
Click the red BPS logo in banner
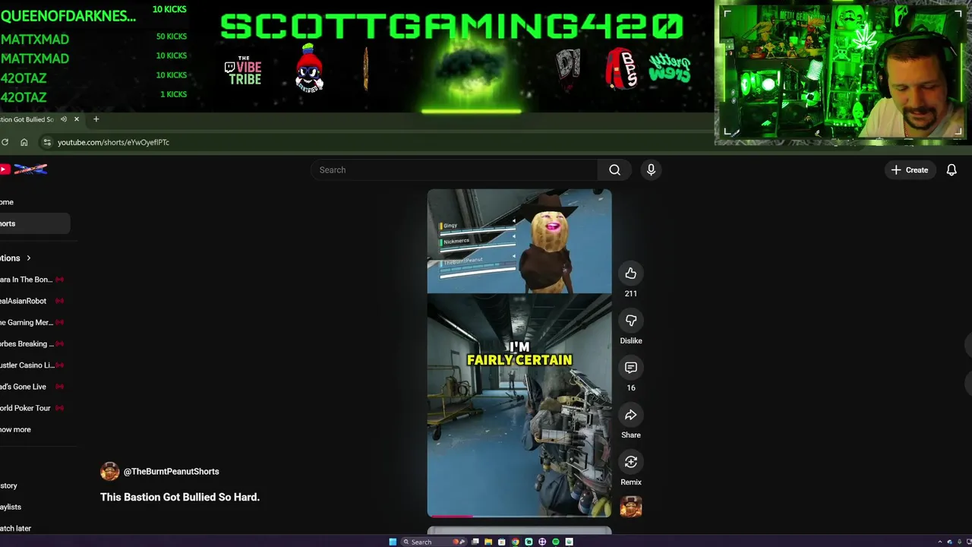621,68
